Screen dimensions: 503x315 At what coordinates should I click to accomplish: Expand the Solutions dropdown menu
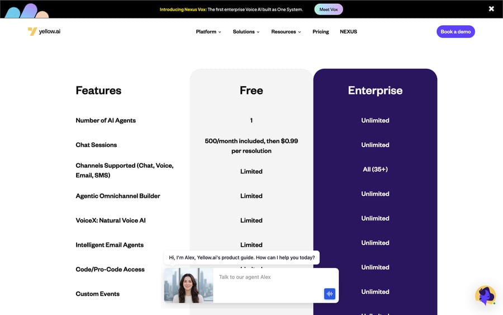pos(246,31)
